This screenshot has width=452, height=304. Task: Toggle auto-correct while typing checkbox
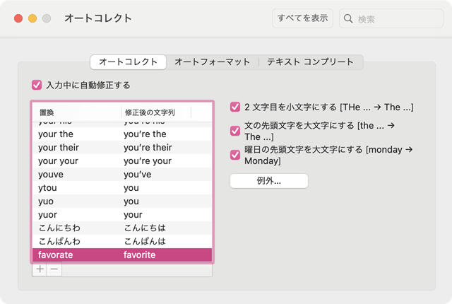pyautogui.click(x=37, y=85)
